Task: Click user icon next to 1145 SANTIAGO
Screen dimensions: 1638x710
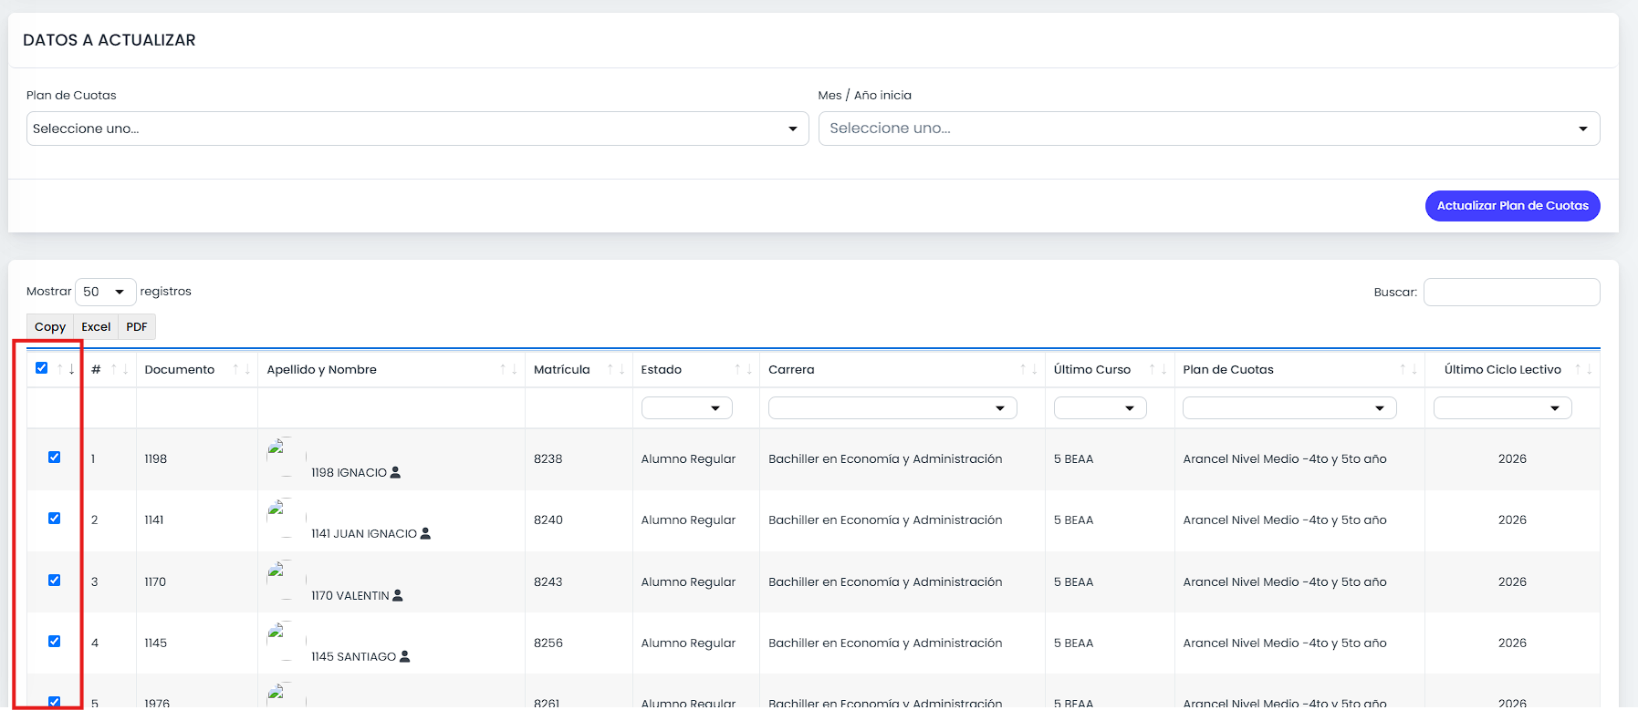Action: (x=405, y=656)
